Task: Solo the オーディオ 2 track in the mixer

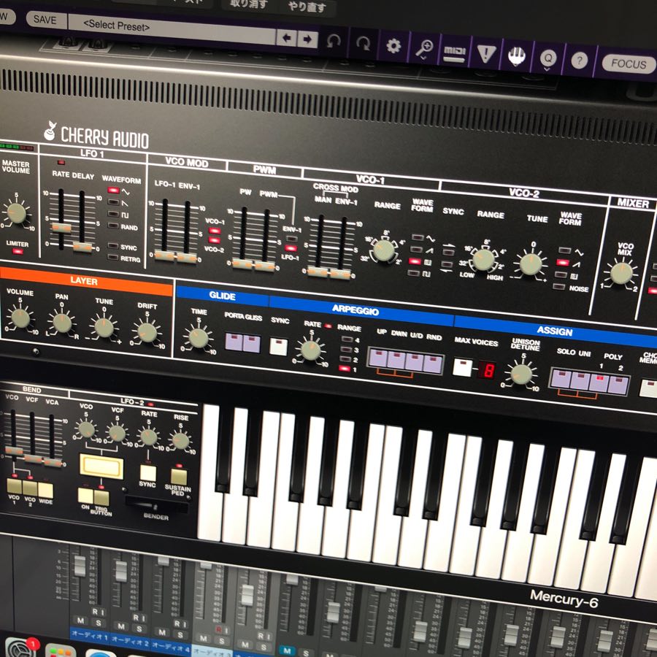Action: 139,628
